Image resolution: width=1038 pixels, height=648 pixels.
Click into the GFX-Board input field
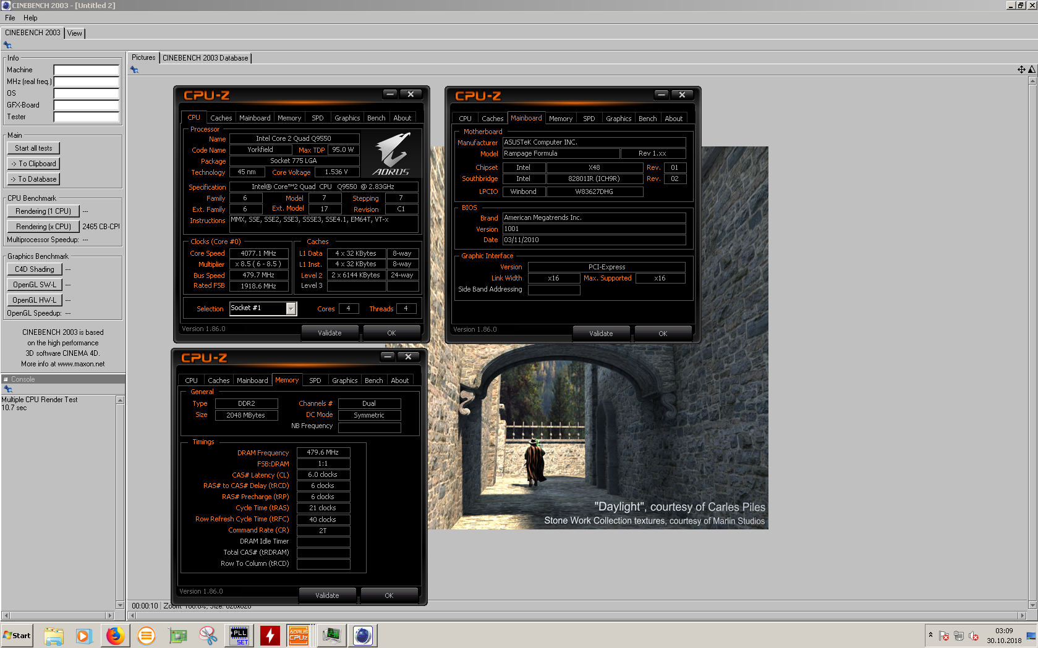86,105
